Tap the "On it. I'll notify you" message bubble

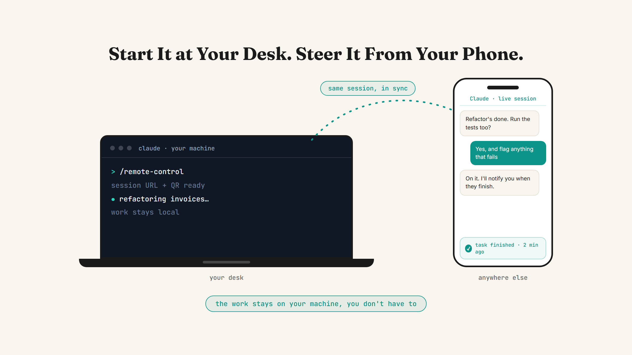pyautogui.click(x=500, y=183)
